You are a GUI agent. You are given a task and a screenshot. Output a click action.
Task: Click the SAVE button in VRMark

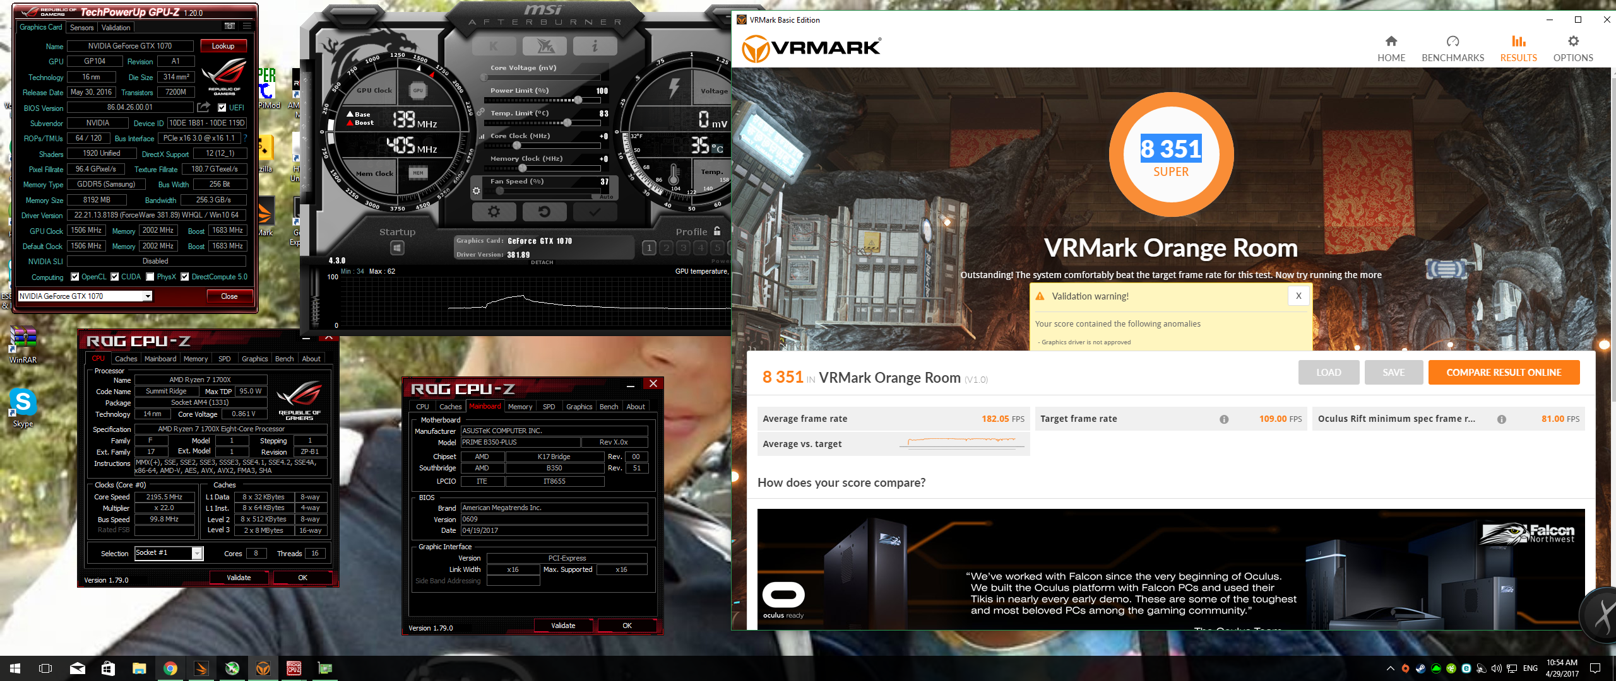[x=1393, y=373]
